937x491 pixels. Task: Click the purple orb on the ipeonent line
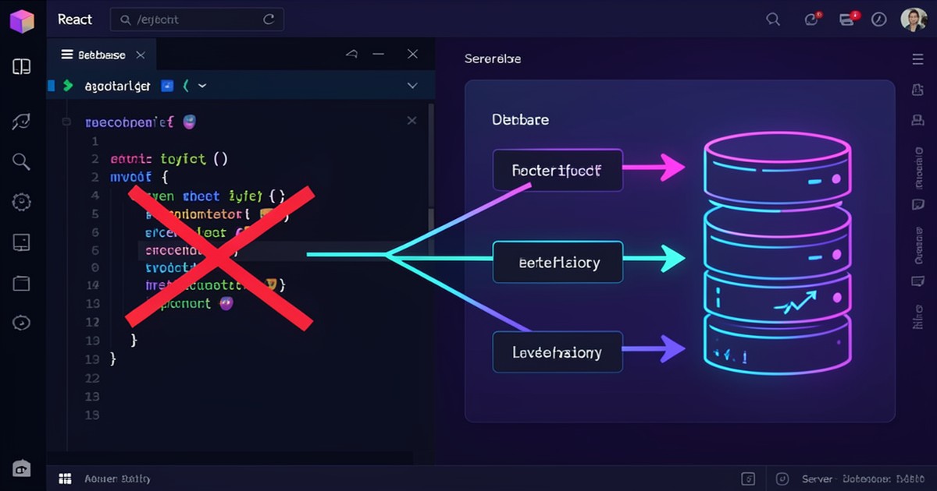coord(226,303)
